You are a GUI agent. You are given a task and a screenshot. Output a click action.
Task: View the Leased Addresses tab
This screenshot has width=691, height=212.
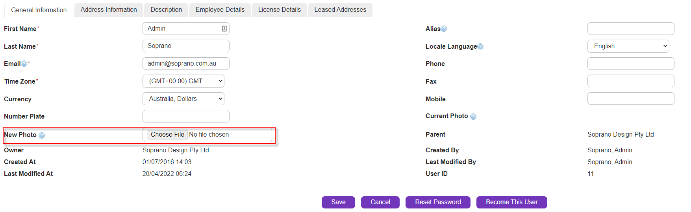[x=340, y=10]
